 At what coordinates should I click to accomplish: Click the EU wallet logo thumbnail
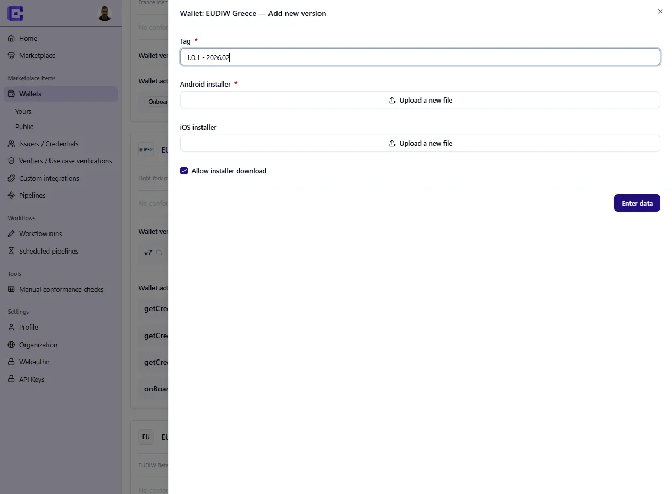pyautogui.click(x=146, y=437)
